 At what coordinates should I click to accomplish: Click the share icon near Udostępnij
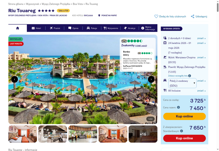pos(193,16)
